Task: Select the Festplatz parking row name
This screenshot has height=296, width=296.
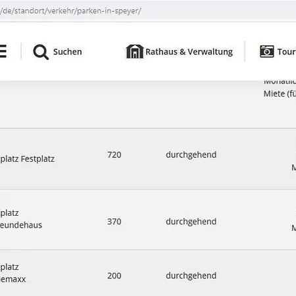Action: 27,159
